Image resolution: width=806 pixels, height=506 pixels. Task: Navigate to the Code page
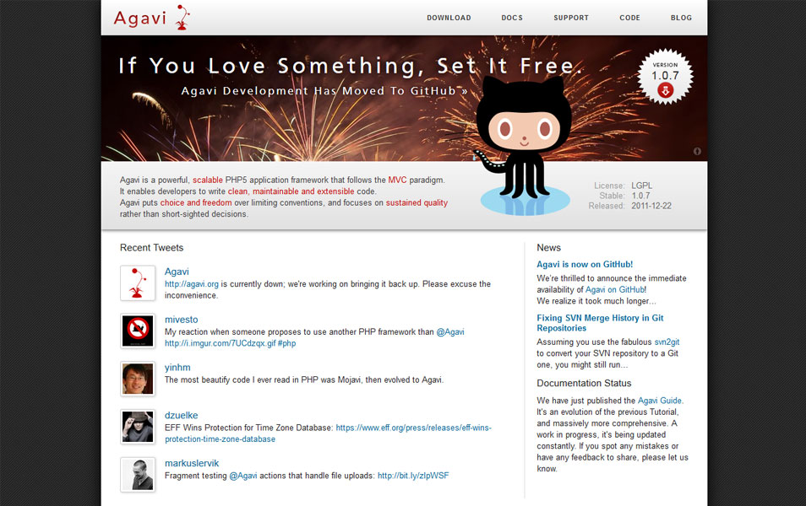(x=629, y=18)
